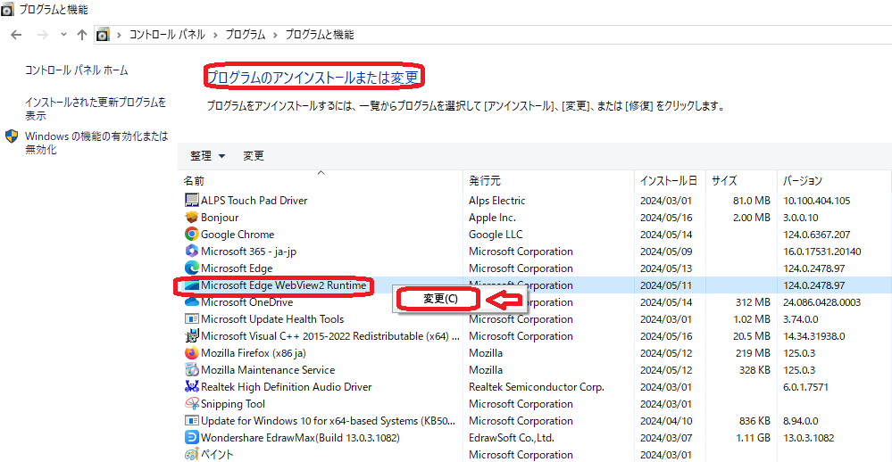892x462 pixels.
Task: Click the forward arrow navigation button
Action: (x=43, y=35)
